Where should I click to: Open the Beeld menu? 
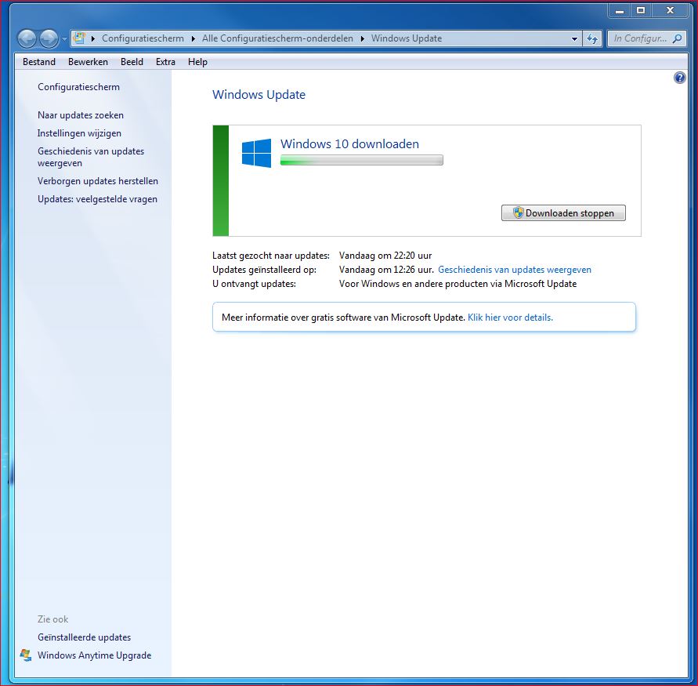coord(132,62)
